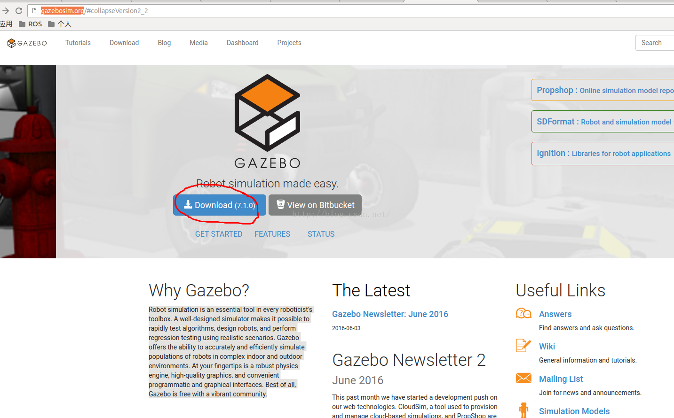Open the Media navigation item
The height and width of the screenshot is (418, 674).
coord(198,43)
